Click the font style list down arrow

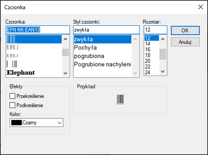click(x=135, y=73)
